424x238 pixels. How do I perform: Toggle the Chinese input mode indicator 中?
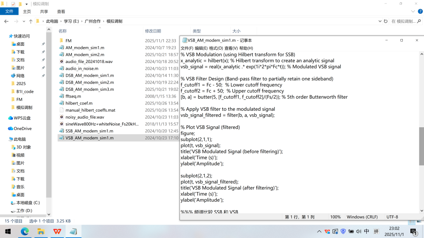pyautogui.click(x=366, y=232)
